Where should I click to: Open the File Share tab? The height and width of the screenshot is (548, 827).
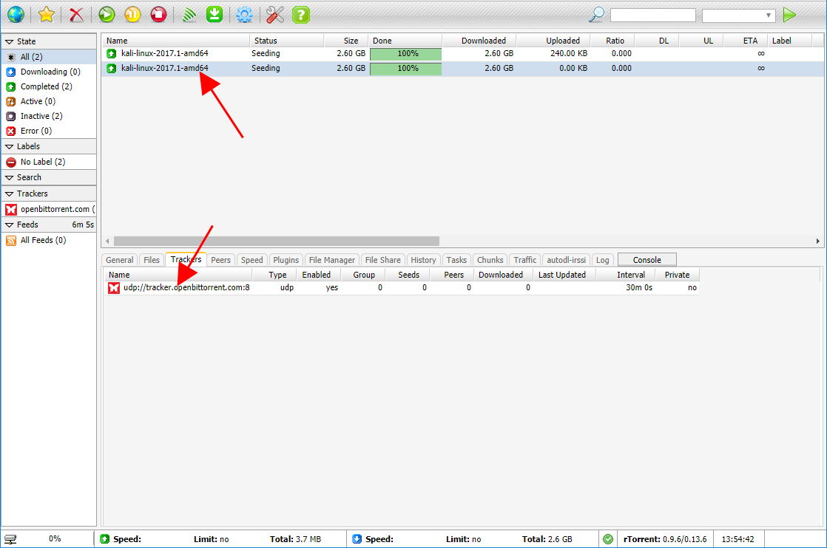[x=383, y=259]
